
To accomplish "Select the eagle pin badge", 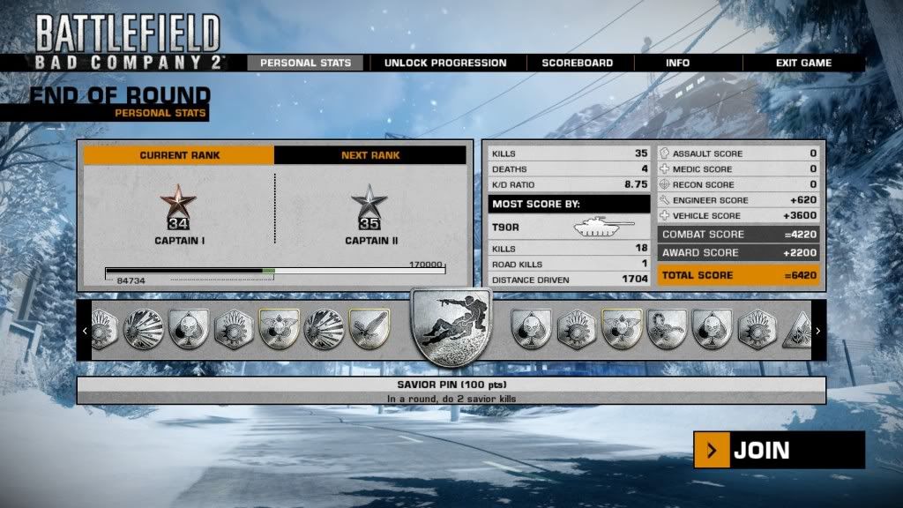I will tap(369, 330).
